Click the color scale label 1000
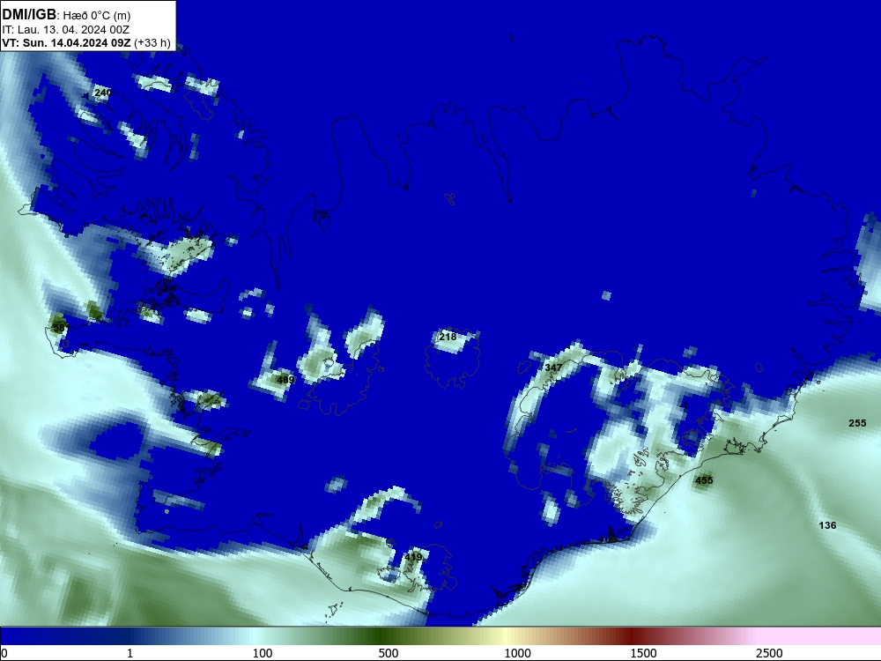 (x=517, y=653)
